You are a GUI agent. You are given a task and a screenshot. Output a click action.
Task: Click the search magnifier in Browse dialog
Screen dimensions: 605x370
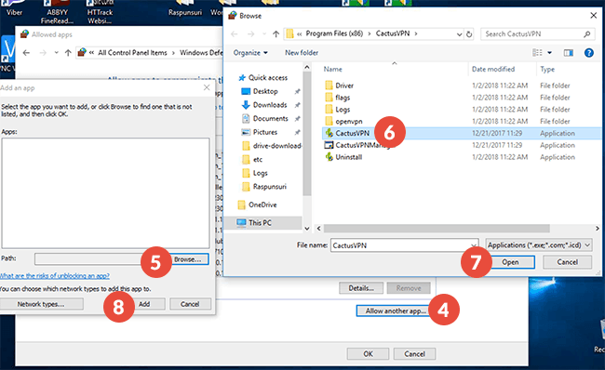[587, 33]
